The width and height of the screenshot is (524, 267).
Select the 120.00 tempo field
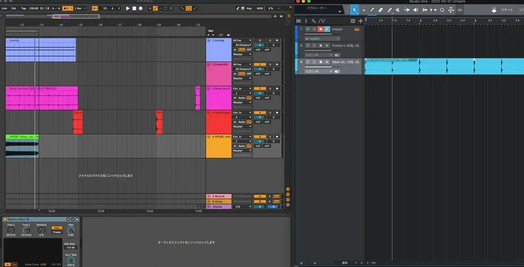tap(34, 8)
